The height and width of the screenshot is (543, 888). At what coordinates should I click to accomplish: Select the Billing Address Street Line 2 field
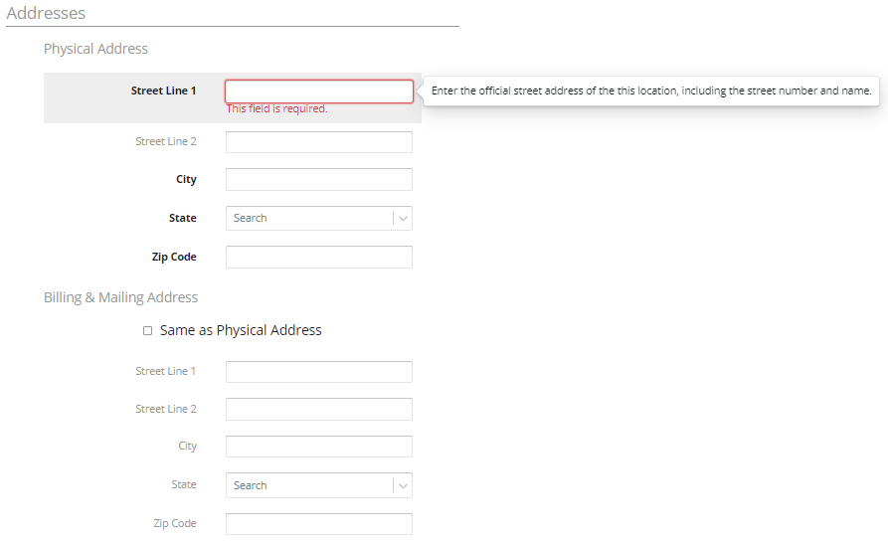(319, 410)
